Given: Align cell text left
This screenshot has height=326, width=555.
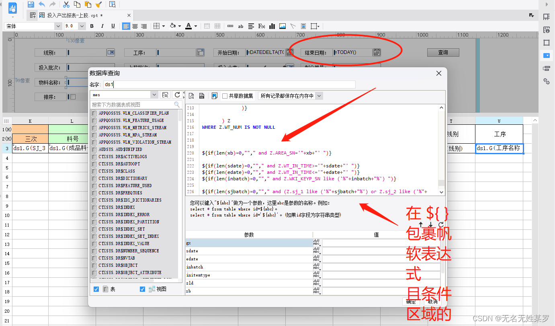Looking at the screenshot, I should (126, 26).
